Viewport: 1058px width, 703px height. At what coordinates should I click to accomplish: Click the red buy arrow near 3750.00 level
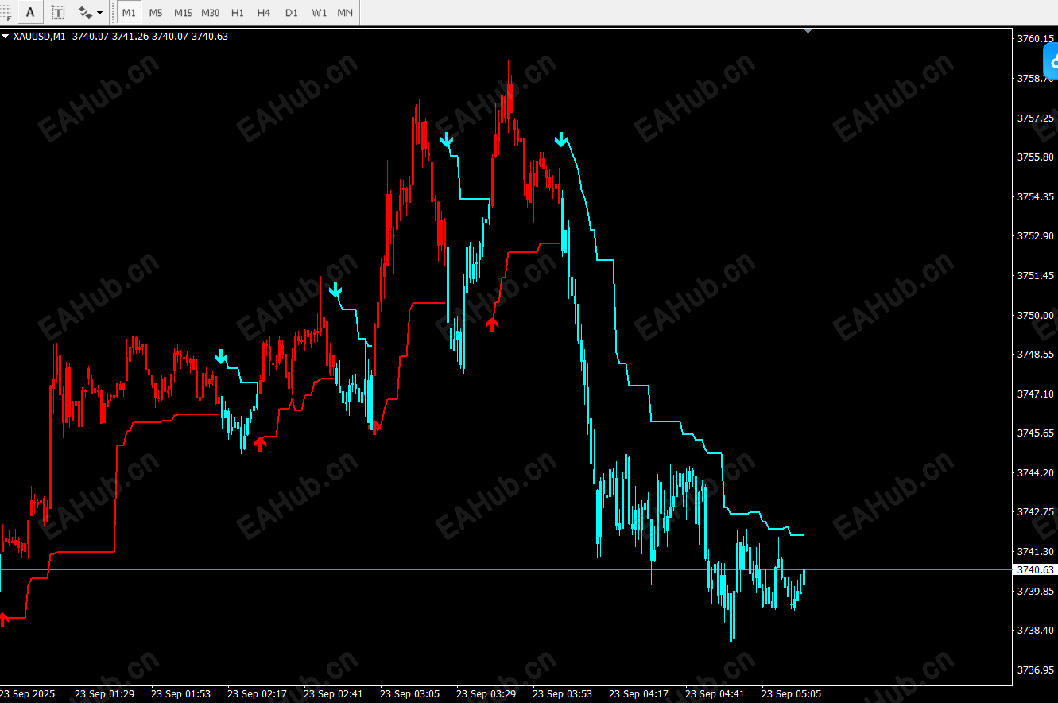coord(492,323)
